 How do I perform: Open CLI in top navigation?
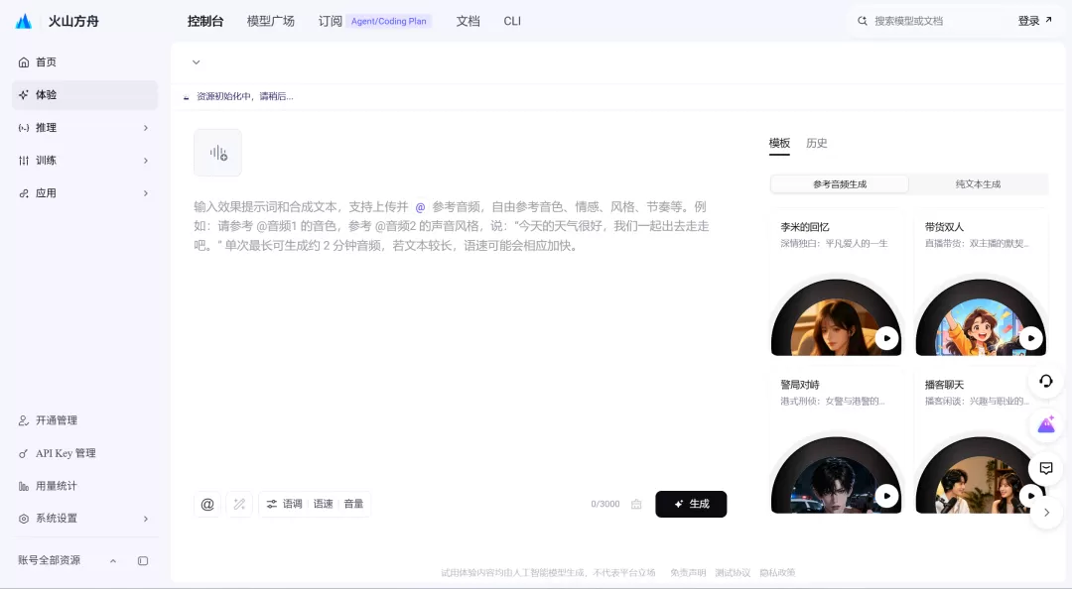pos(512,21)
